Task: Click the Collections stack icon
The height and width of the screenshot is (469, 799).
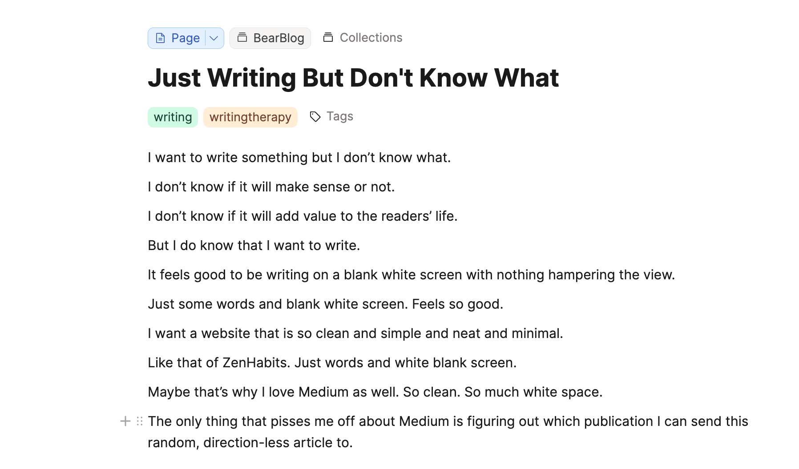Action: 328,38
